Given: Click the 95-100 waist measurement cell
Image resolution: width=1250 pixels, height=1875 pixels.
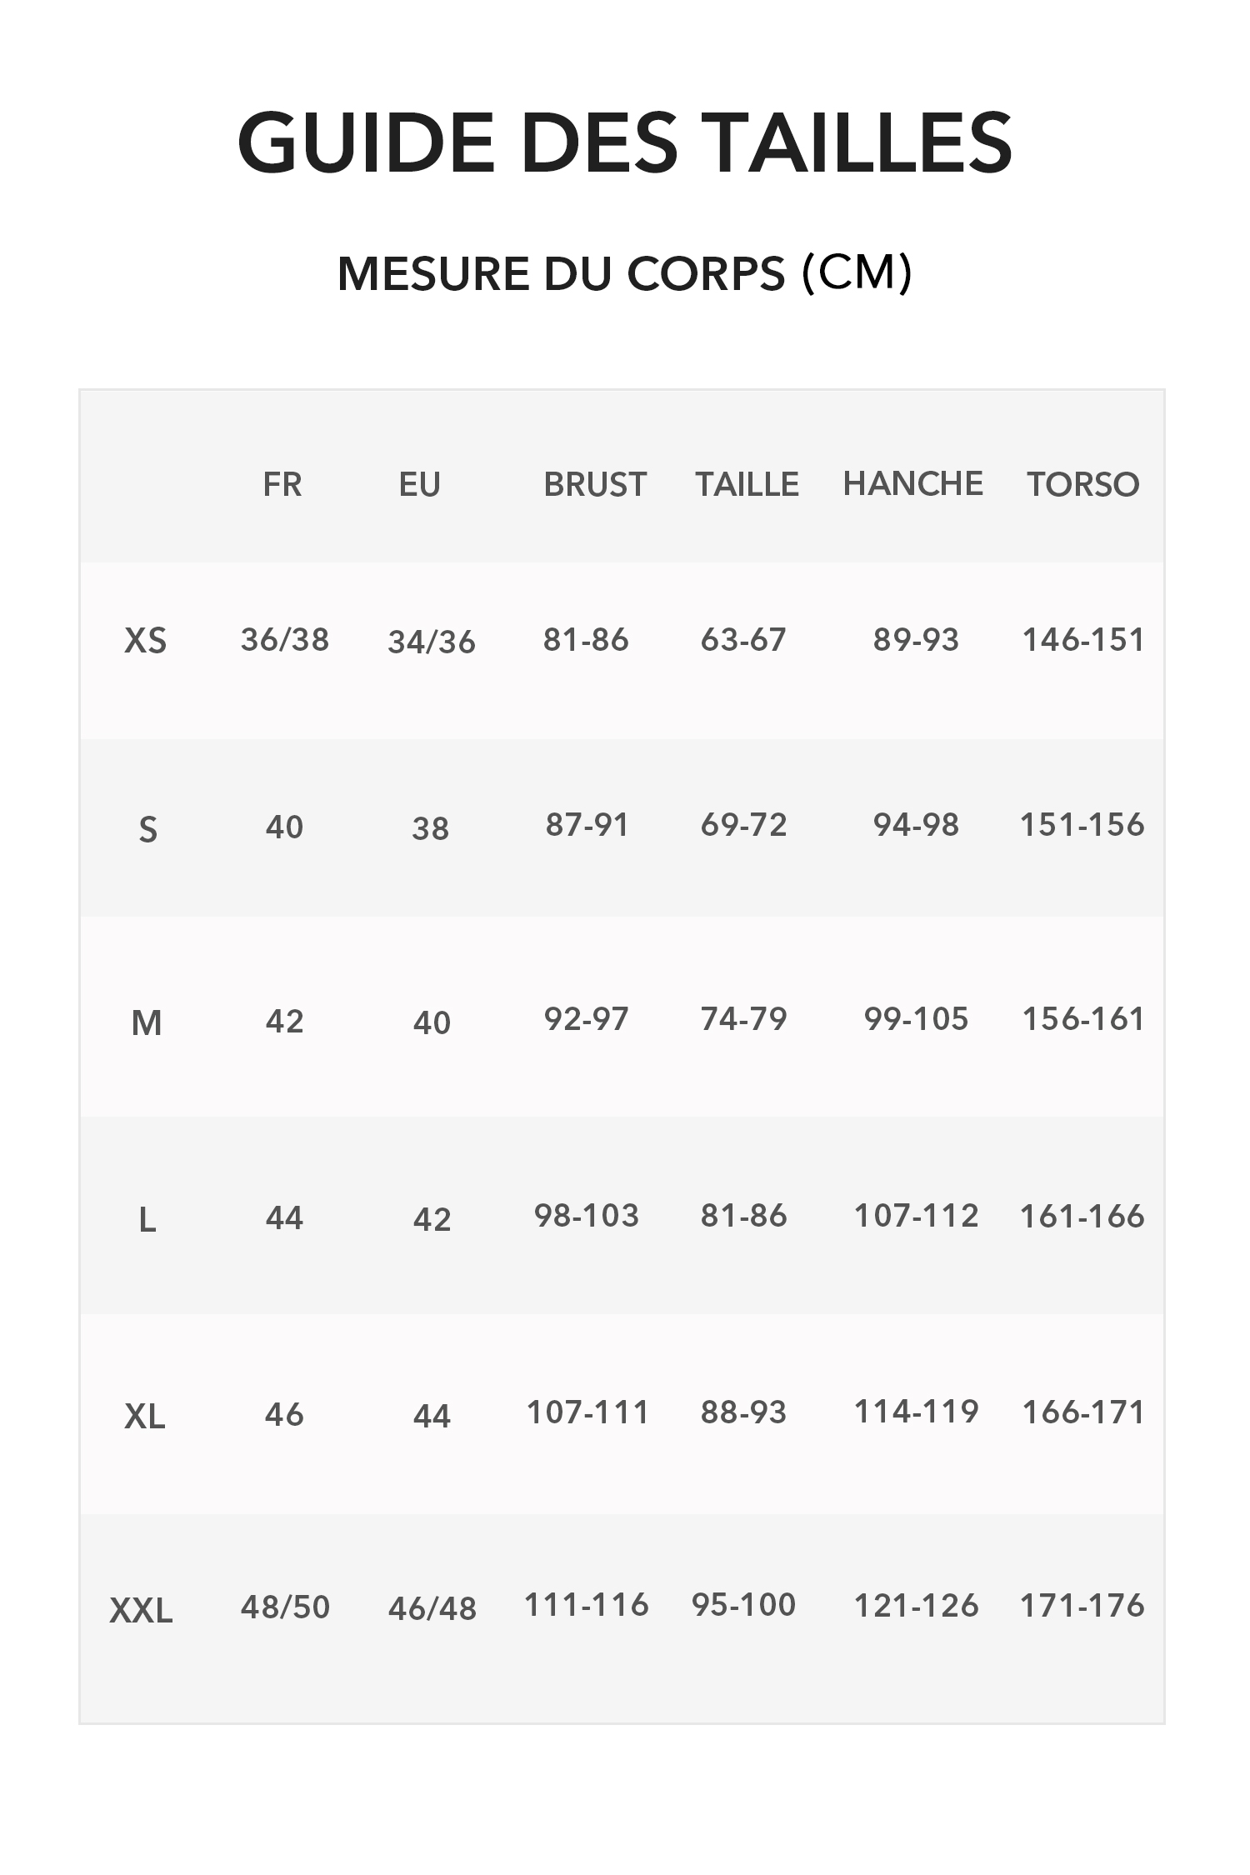Looking at the screenshot, I should tap(743, 1605).
